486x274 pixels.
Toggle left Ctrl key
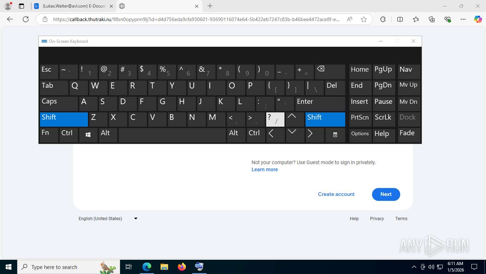(x=69, y=135)
